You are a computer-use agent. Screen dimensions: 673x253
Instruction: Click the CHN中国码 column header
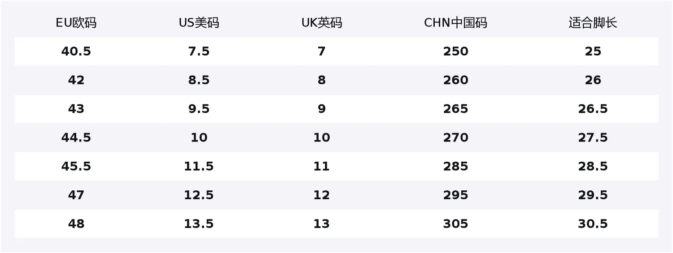(455, 23)
